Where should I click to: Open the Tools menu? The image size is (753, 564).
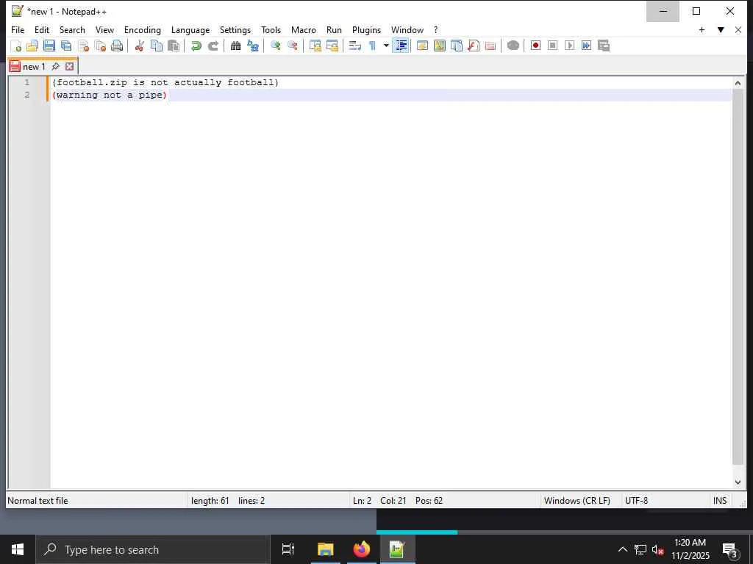point(271,29)
